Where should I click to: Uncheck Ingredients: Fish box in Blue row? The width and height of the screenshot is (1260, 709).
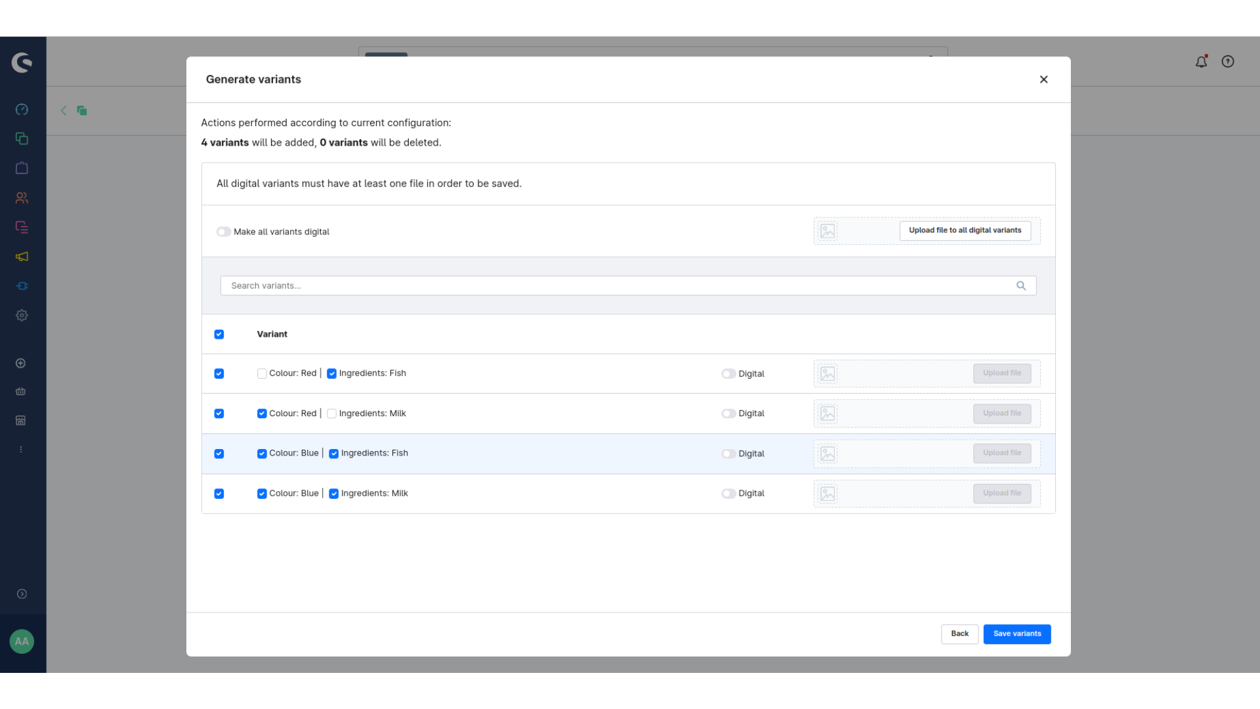[x=333, y=454]
